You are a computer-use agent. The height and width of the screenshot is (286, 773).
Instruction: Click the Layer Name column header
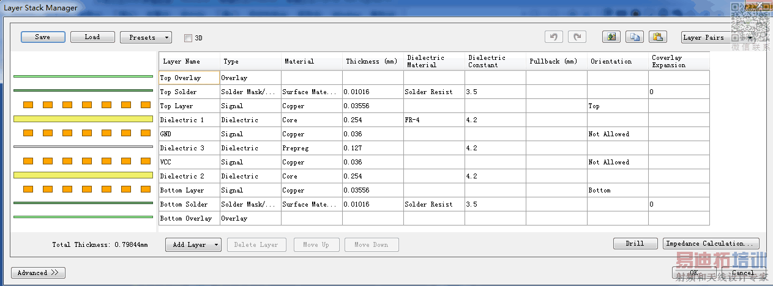[x=190, y=61]
